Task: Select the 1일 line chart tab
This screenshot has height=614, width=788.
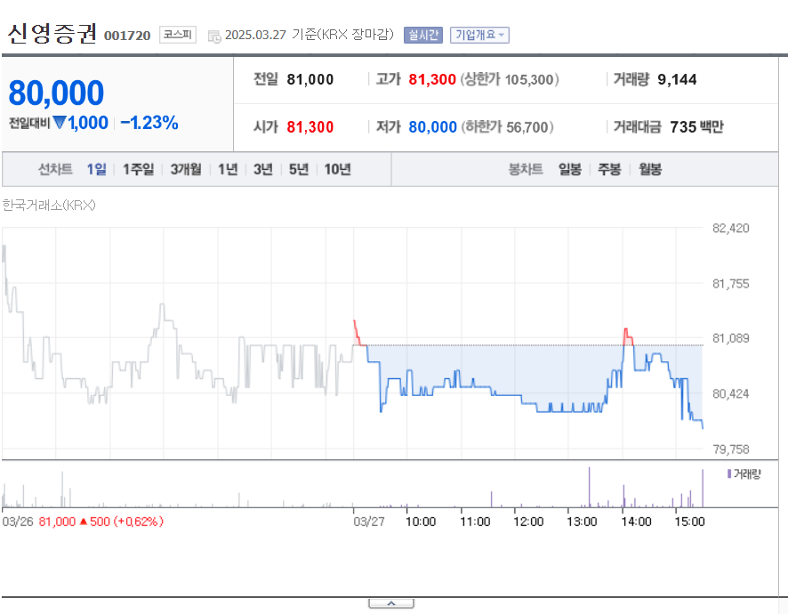Action: click(96, 169)
